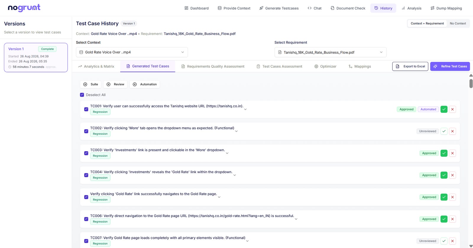The width and height of the screenshot is (473, 248).
Task: Reject TC004 via red X icon
Action: [452, 175]
